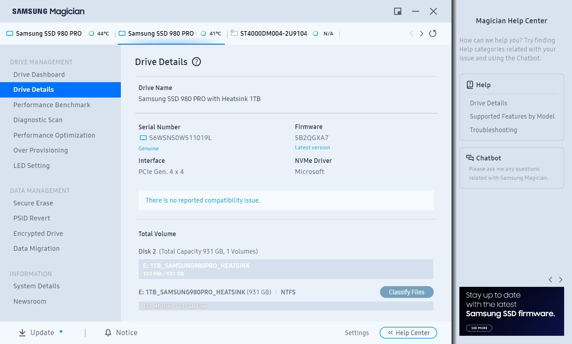Click the Help book icon in Help Center
This screenshot has height=344, width=572.
click(470, 85)
